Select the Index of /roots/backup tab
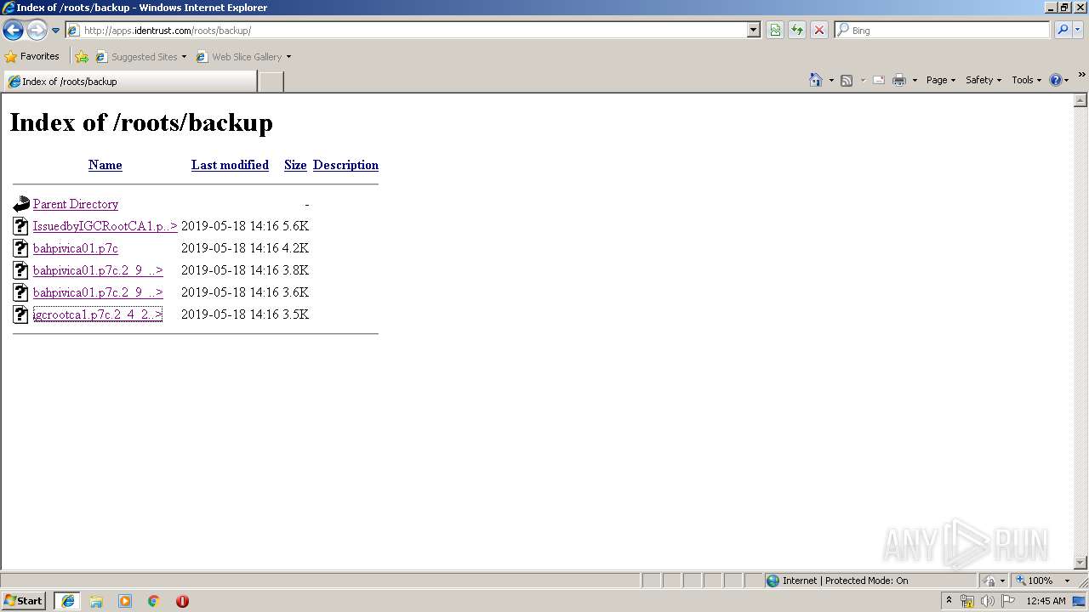The width and height of the screenshot is (1089, 612). pos(130,82)
